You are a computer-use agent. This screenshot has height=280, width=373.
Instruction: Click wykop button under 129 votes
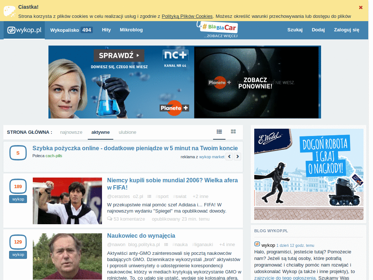(18, 254)
